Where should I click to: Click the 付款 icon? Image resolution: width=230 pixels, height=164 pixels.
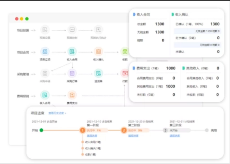125,73
